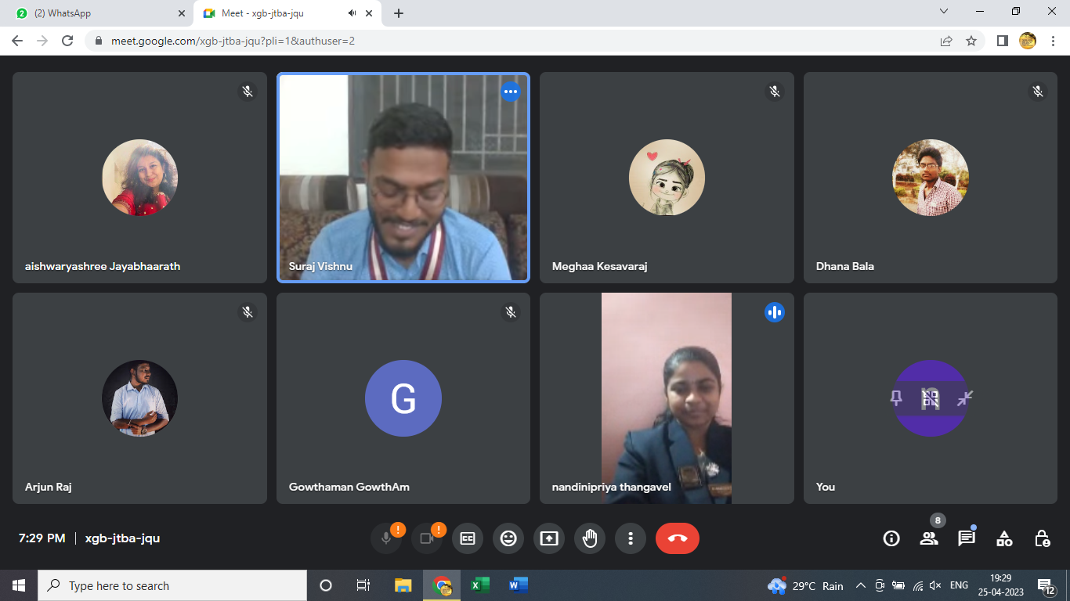Open Excel from the taskbar
The height and width of the screenshot is (601, 1070).
(x=479, y=585)
